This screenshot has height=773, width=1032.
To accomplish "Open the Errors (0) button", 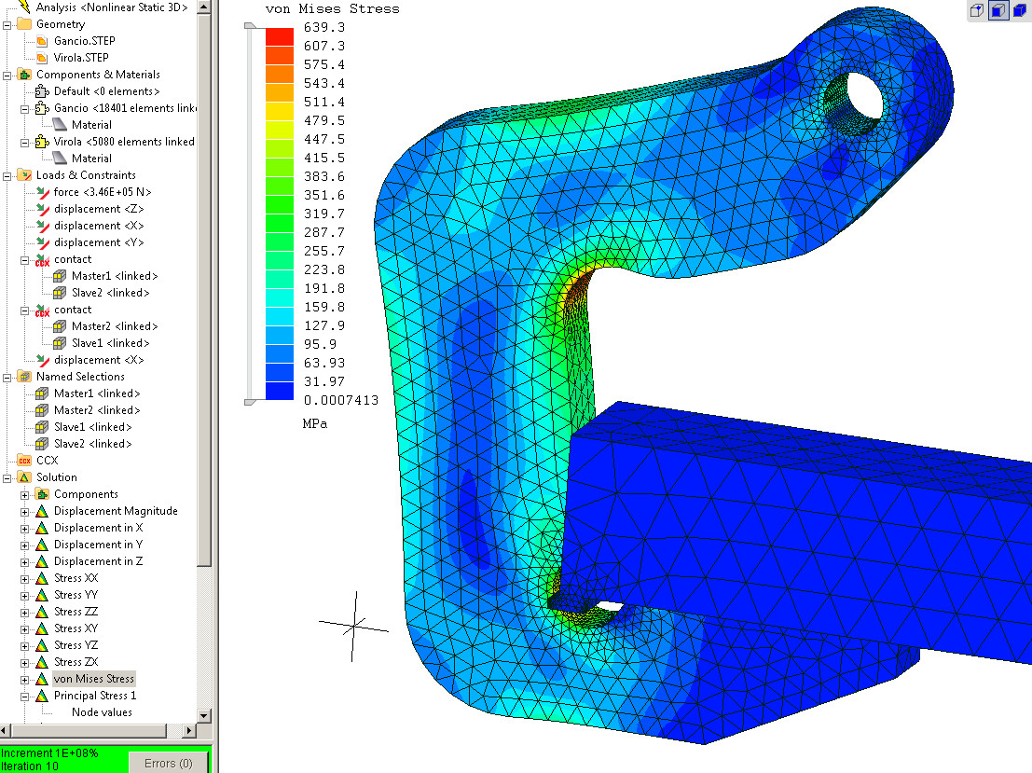I will (168, 763).
